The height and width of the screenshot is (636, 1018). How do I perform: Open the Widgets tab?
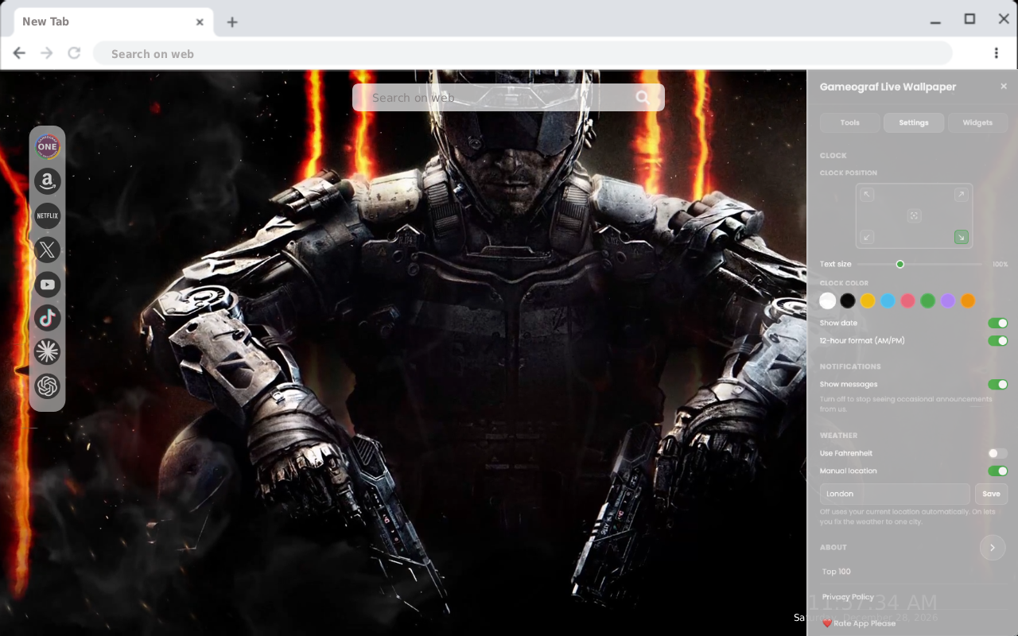pyautogui.click(x=977, y=122)
